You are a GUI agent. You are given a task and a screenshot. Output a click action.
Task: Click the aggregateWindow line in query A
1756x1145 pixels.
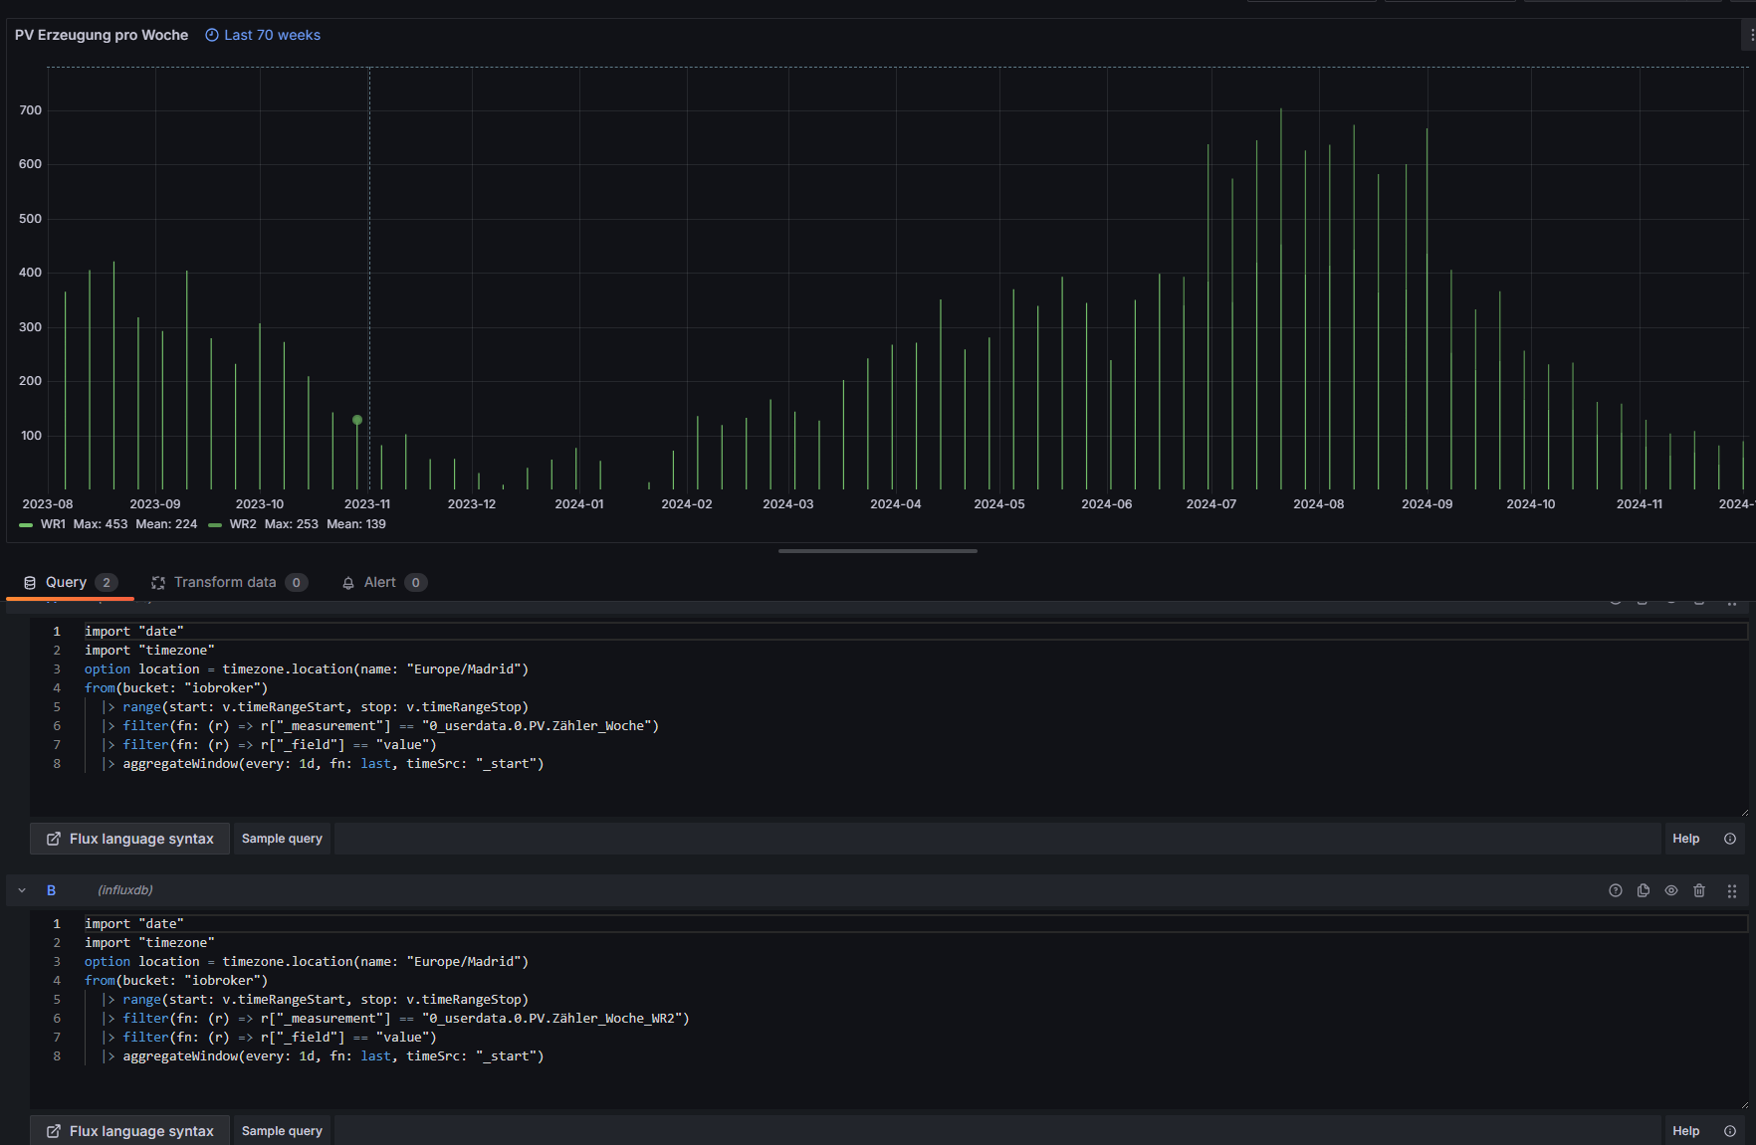(323, 764)
